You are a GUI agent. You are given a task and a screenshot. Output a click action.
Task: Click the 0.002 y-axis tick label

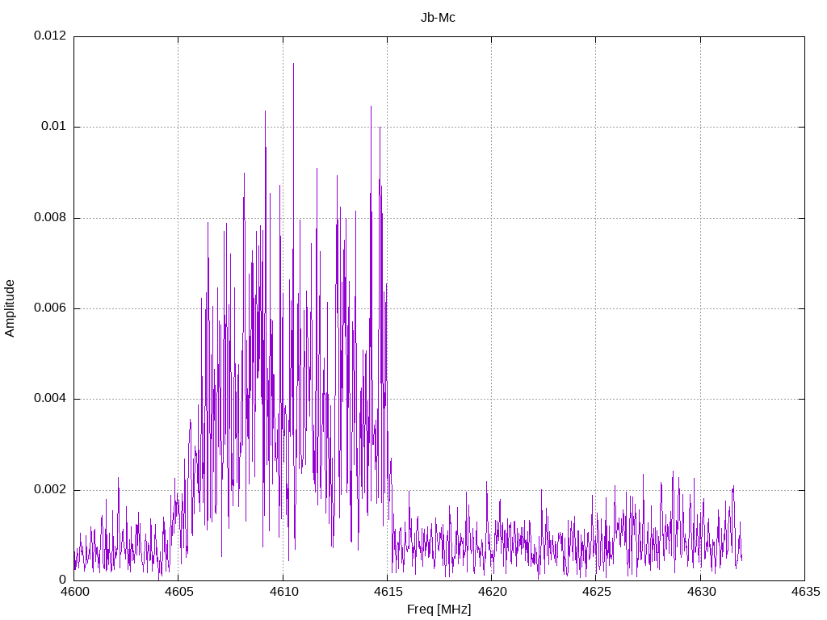[x=50, y=490]
